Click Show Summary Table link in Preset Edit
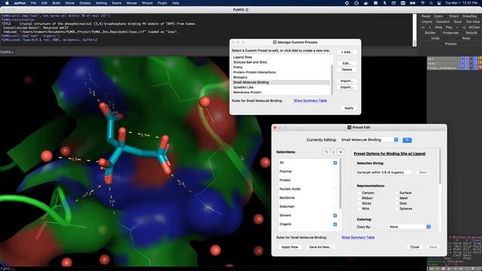 pyautogui.click(x=358, y=238)
